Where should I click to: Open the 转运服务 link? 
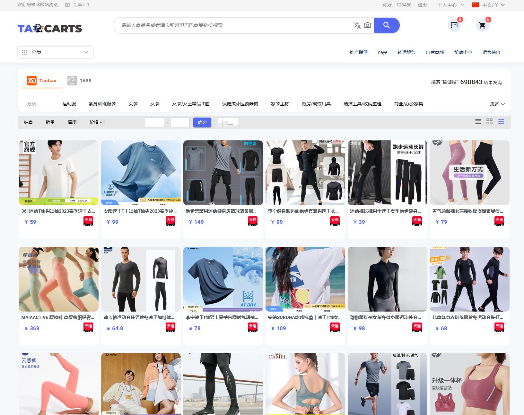click(x=406, y=52)
